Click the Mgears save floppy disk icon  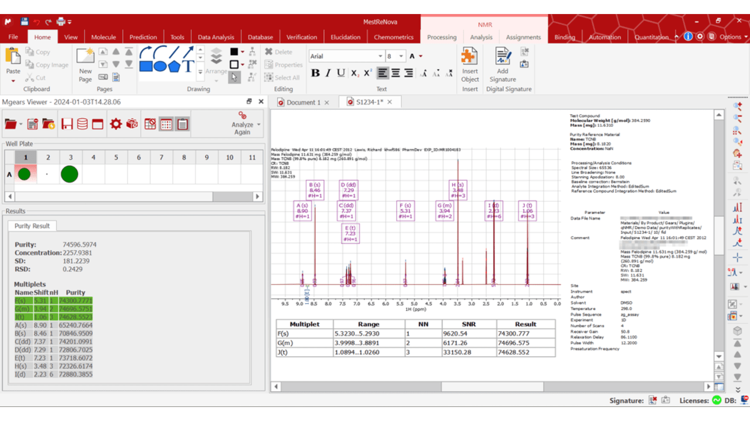click(67, 124)
